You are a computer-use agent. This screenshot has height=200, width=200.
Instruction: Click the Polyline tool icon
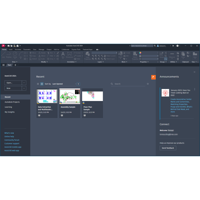coord(9,55)
